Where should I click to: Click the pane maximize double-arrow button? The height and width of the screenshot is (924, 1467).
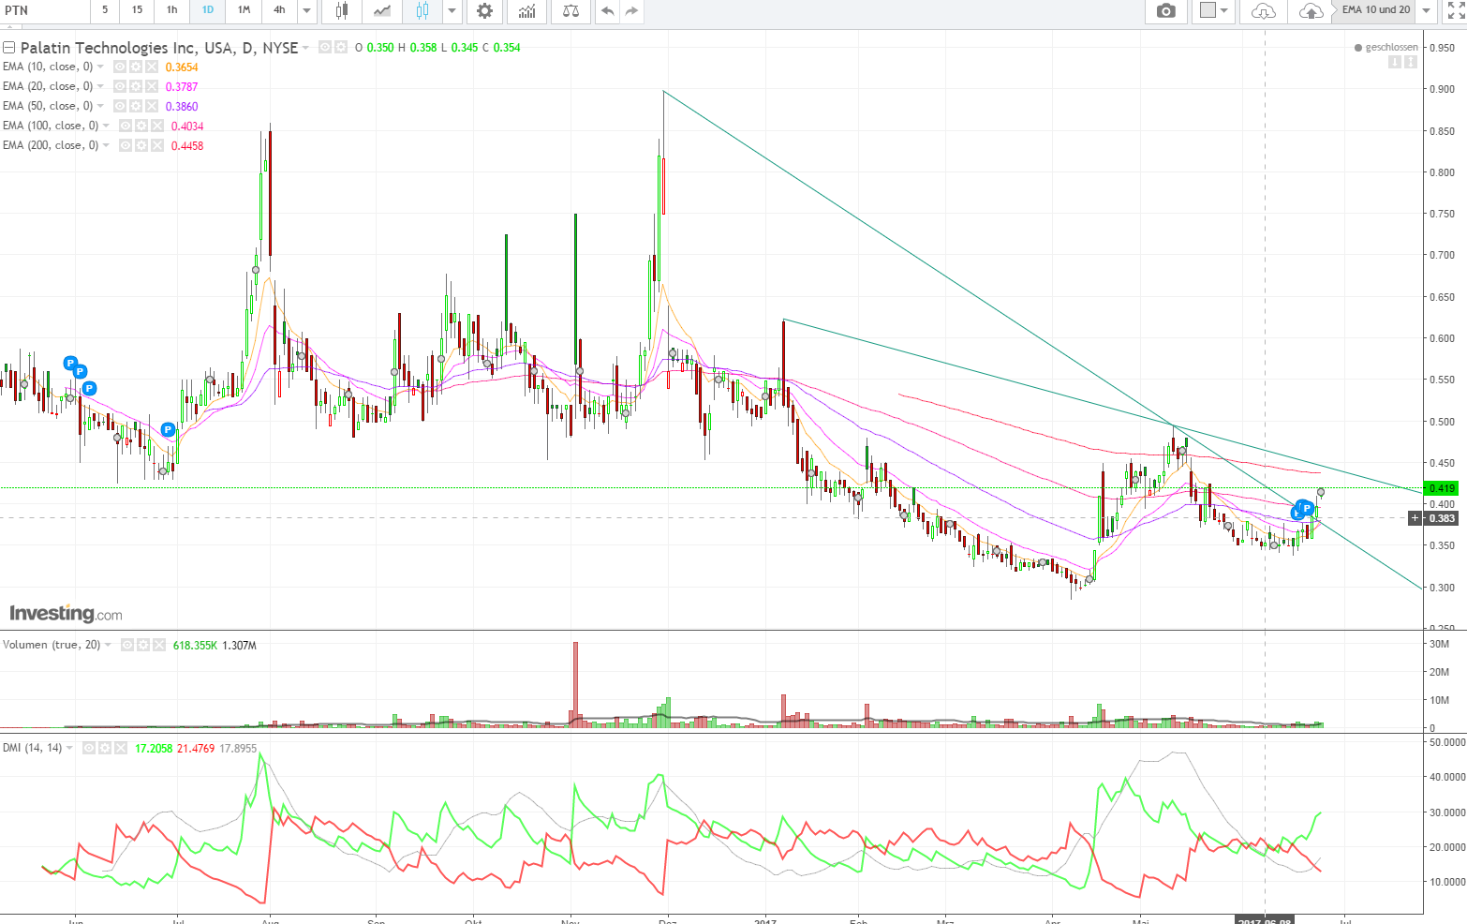(x=1410, y=62)
